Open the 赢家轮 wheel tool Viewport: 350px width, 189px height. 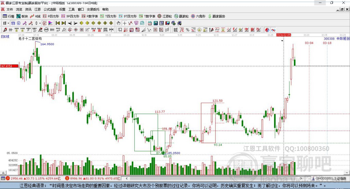(x=181, y=16)
